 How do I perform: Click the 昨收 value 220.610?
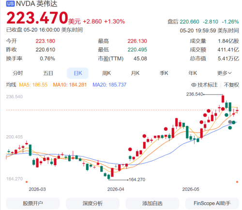click(x=45, y=50)
